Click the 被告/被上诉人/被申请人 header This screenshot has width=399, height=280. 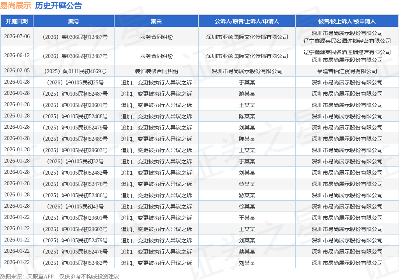pyautogui.click(x=347, y=21)
